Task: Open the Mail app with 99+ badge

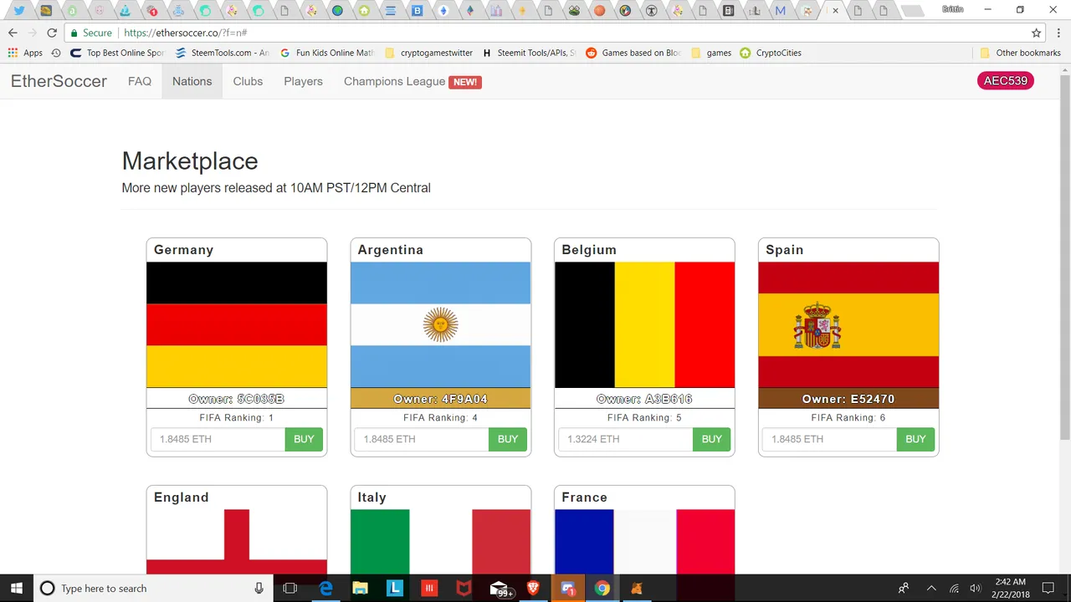Action: (500, 589)
